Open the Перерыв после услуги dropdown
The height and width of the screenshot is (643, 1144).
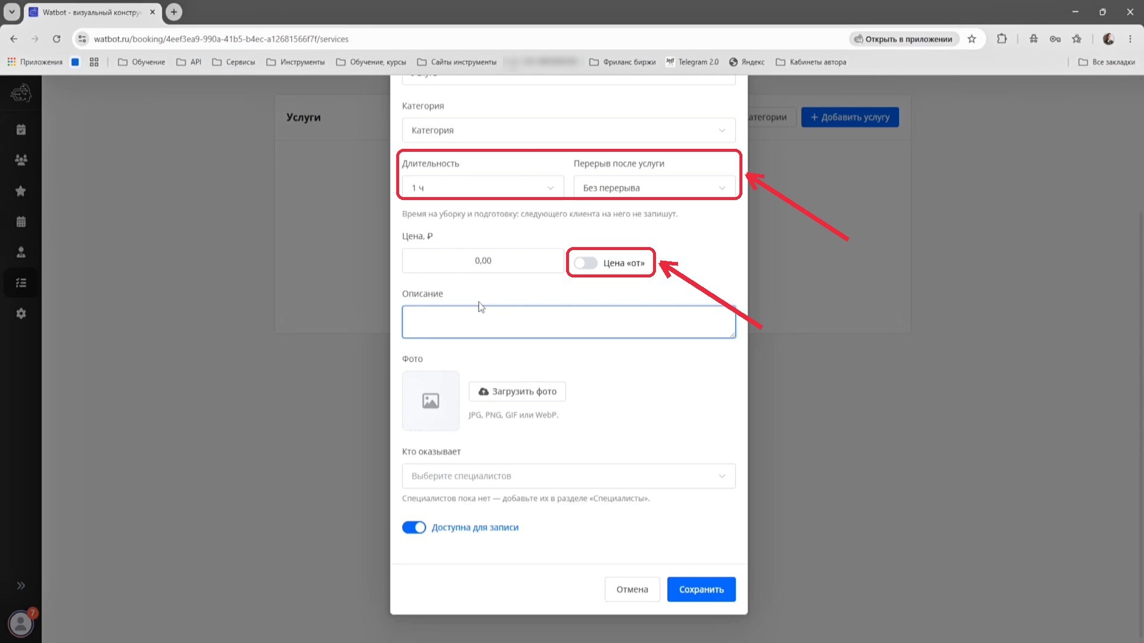[654, 188]
